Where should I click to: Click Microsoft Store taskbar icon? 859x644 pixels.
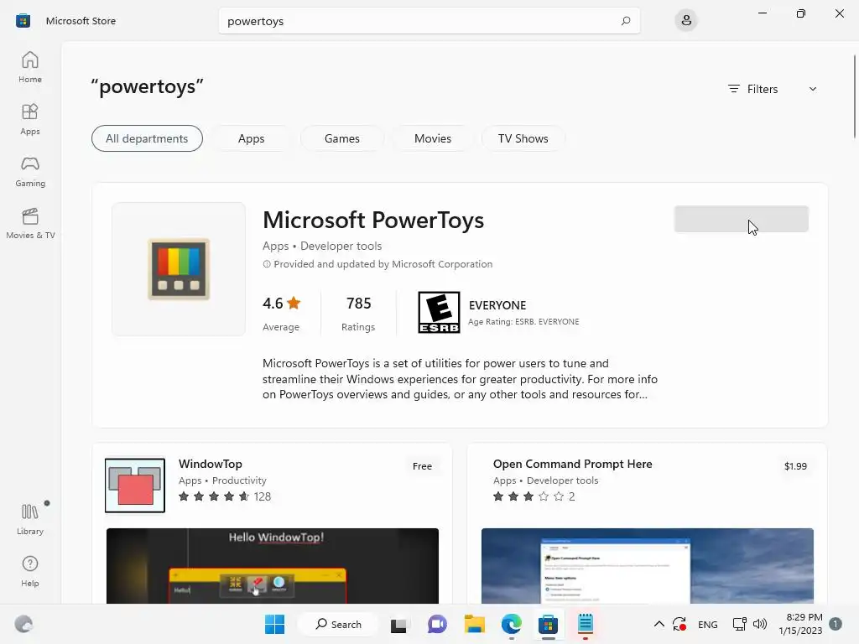548,624
